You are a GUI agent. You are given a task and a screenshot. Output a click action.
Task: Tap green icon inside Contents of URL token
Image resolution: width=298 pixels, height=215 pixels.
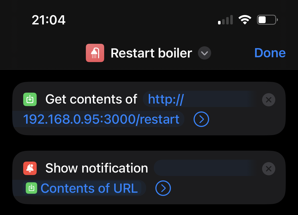(32, 188)
